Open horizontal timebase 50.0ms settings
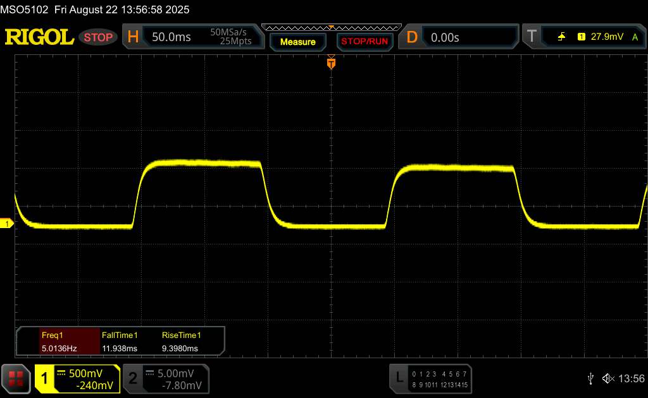This screenshot has width=648, height=398. (x=191, y=37)
